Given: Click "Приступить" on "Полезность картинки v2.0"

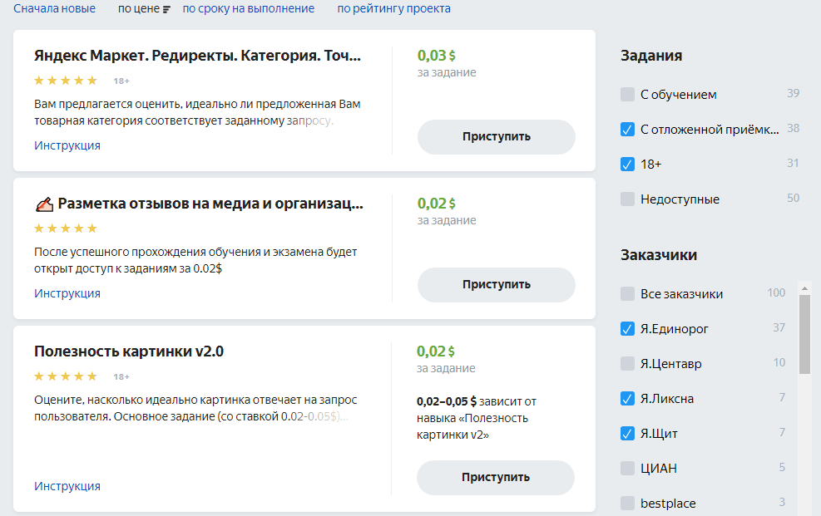Looking at the screenshot, I should click(496, 478).
